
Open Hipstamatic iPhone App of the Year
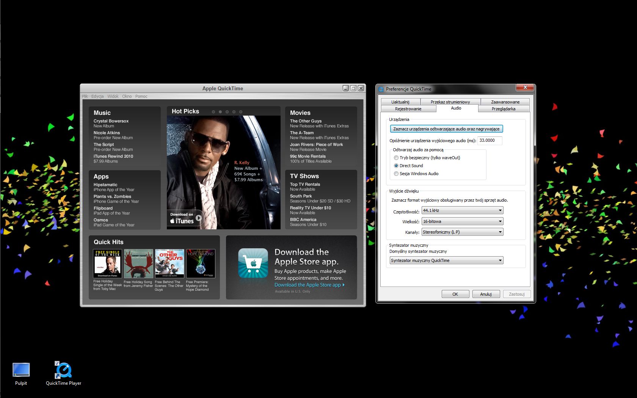pyautogui.click(x=114, y=187)
